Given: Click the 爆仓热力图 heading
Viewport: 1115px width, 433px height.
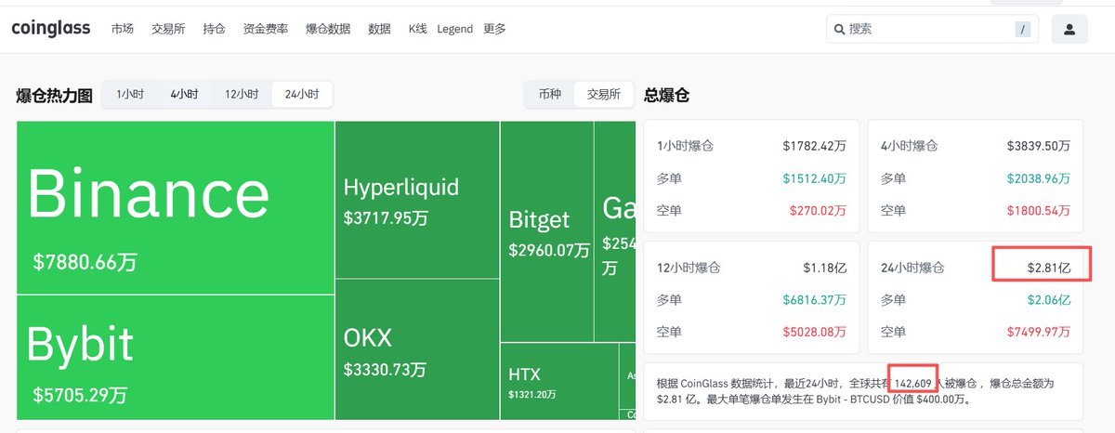Looking at the screenshot, I should tap(54, 96).
